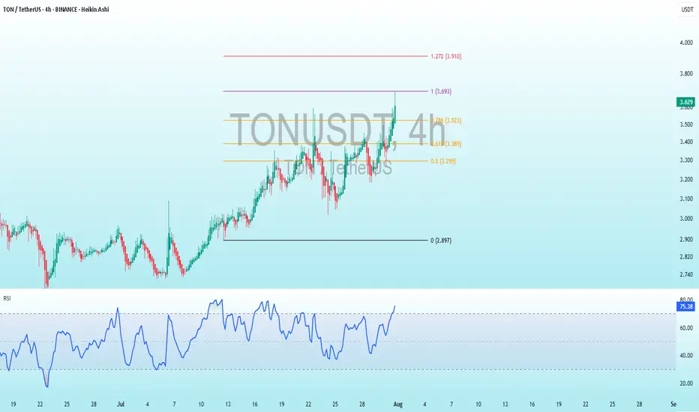Select the "0.786 (3.523)" Fibonacci level label
The image size is (699, 412).
pyautogui.click(x=445, y=121)
